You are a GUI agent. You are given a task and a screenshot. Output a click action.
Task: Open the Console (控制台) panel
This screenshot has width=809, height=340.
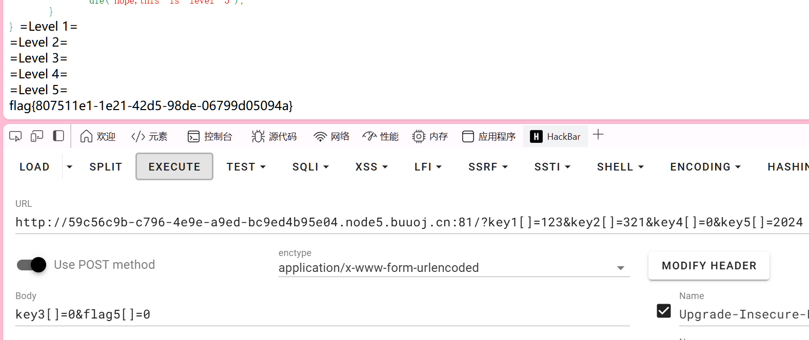point(210,137)
